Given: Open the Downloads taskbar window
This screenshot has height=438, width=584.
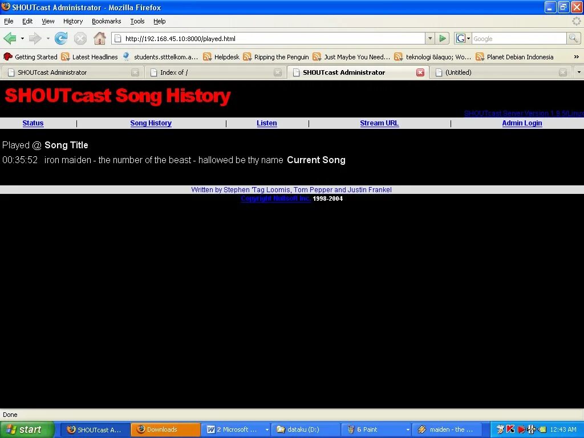Looking at the screenshot, I should tap(165, 430).
